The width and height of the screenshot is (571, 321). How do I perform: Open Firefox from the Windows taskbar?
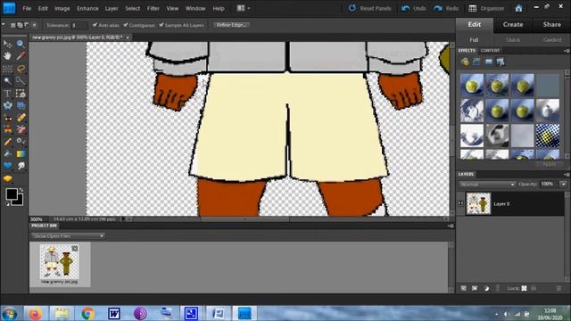click(36, 313)
